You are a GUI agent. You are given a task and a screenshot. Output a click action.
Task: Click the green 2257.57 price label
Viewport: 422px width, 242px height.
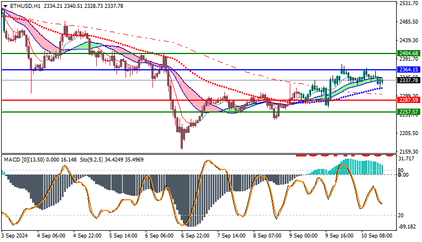point(408,111)
